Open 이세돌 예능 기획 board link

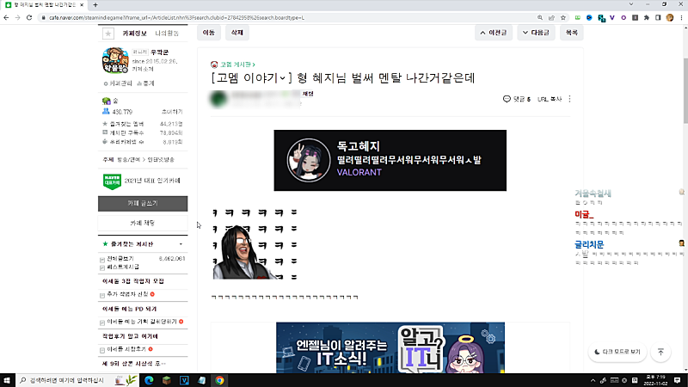[x=142, y=322]
